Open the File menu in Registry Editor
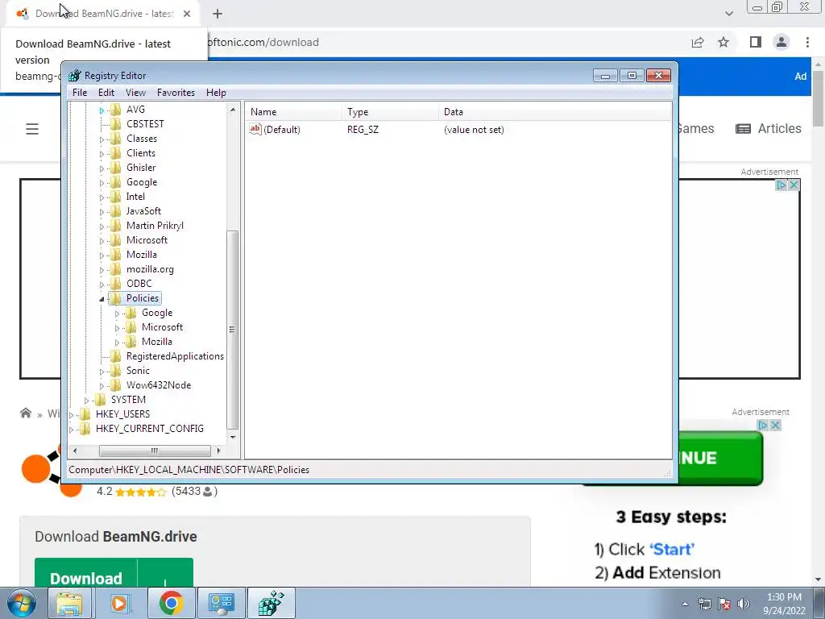This screenshot has width=825, height=619. (x=80, y=93)
